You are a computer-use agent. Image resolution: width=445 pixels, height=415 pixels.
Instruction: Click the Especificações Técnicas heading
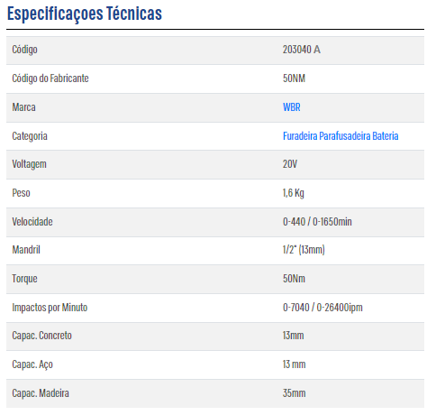[x=85, y=14]
